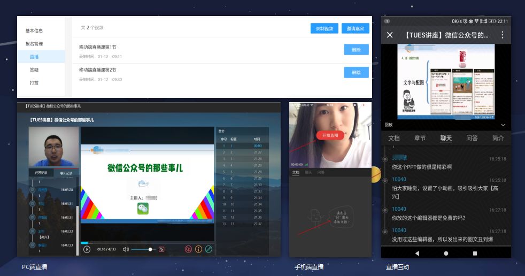
Task: Tap the slide preview in phone replay
Action: tap(446, 81)
